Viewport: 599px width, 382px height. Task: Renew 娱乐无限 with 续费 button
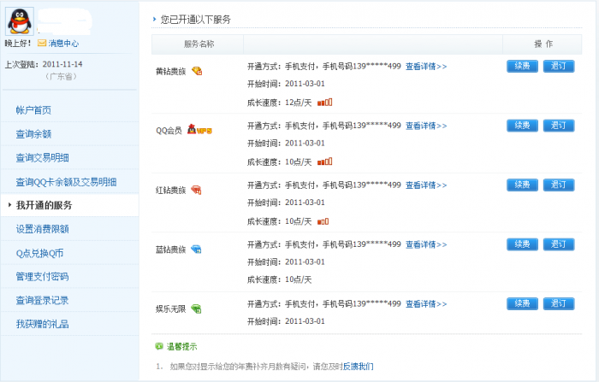[x=522, y=303]
